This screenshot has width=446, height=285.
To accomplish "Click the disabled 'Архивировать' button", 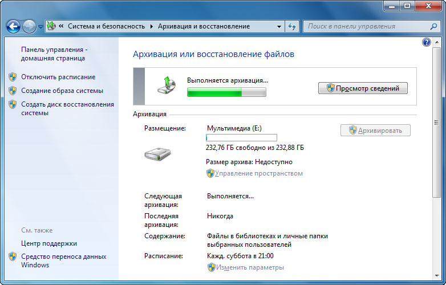I will point(375,131).
